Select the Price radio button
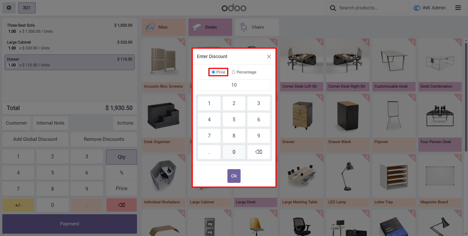 point(213,72)
